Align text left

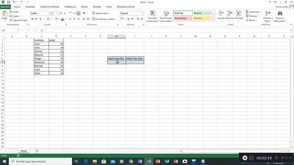[x=70, y=19]
